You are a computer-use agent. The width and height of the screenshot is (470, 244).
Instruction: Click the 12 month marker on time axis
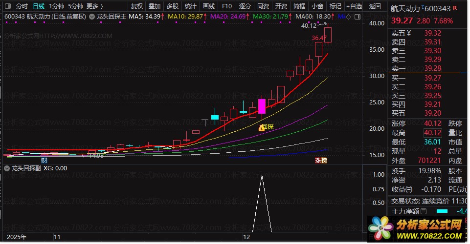pyautogui.click(x=246, y=237)
